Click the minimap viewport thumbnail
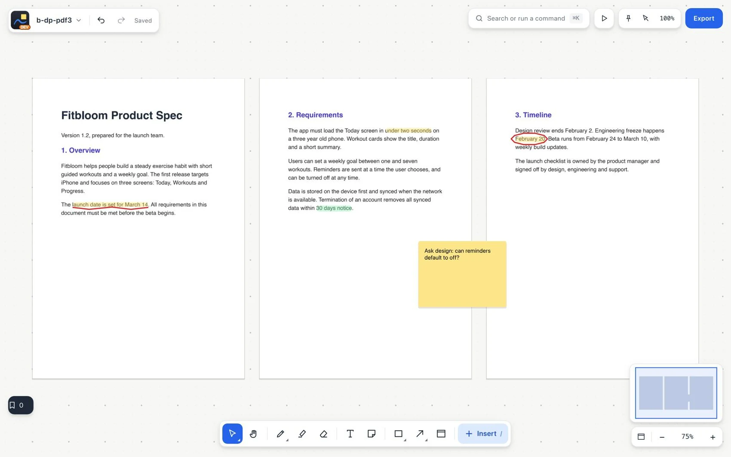 (676, 393)
